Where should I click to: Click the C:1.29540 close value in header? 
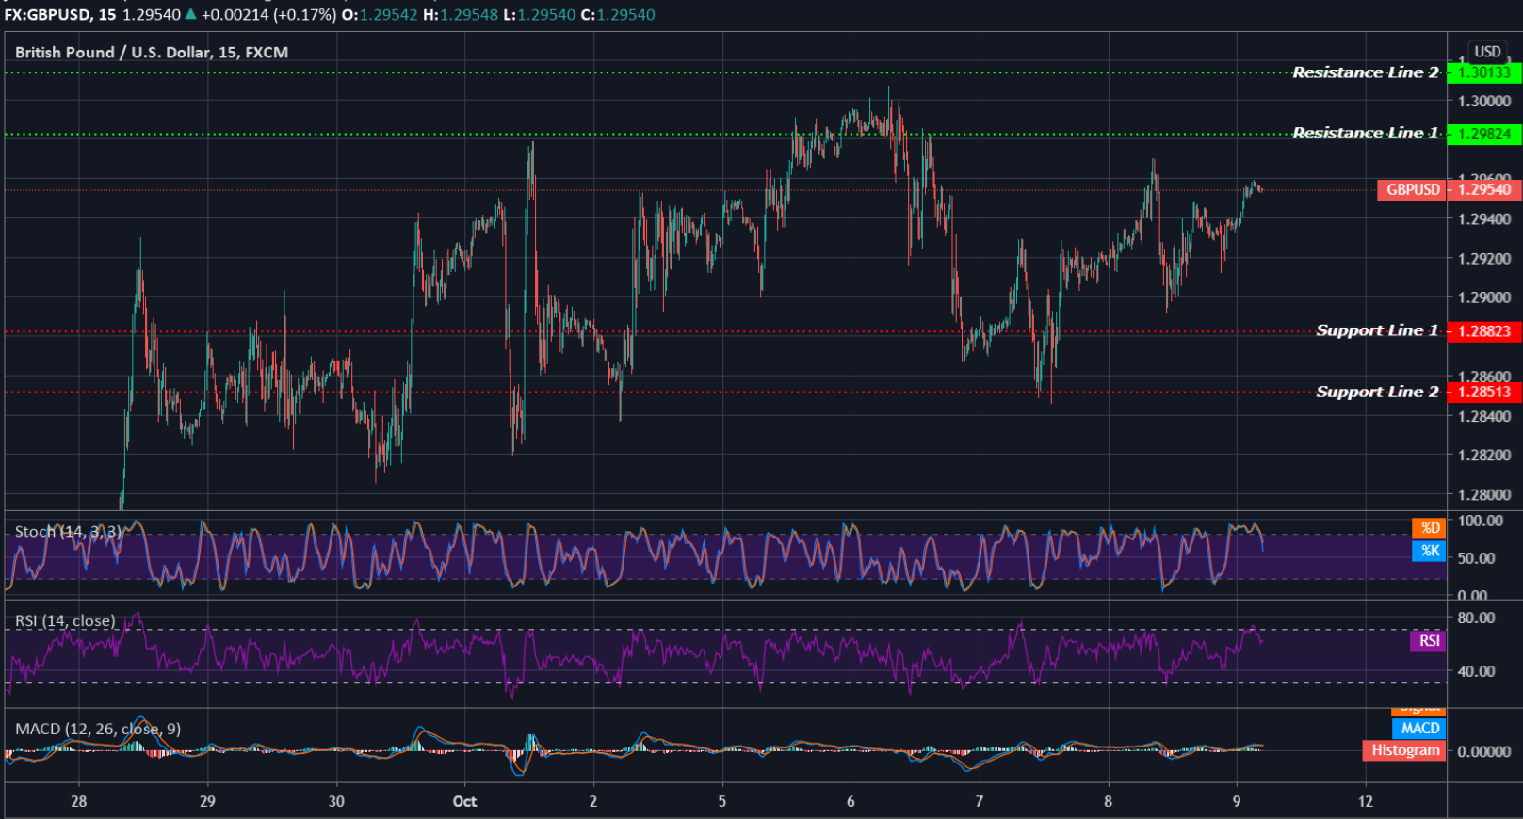click(619, 15)
